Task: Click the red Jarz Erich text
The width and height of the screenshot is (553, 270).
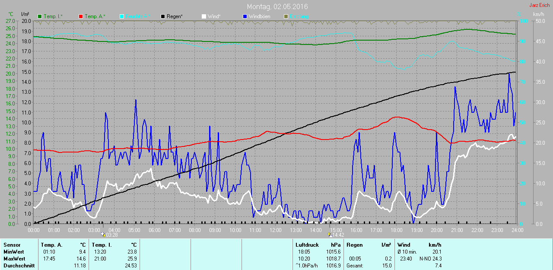Action: click(540, 5)
